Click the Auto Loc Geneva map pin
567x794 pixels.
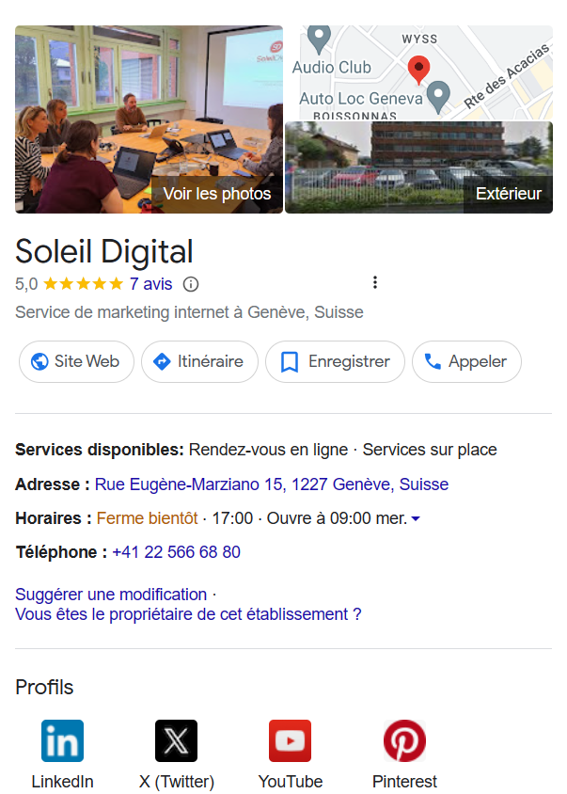click(x=438, y=97)
